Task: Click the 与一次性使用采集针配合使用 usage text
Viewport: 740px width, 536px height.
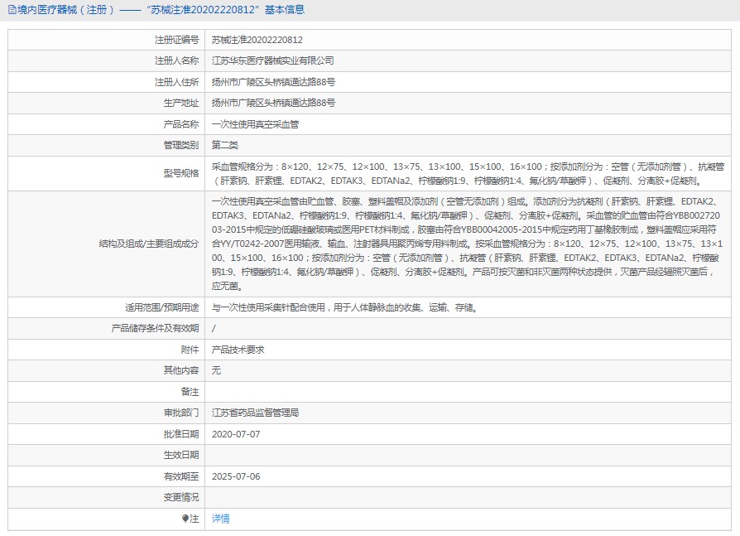Action: point(345,307)
